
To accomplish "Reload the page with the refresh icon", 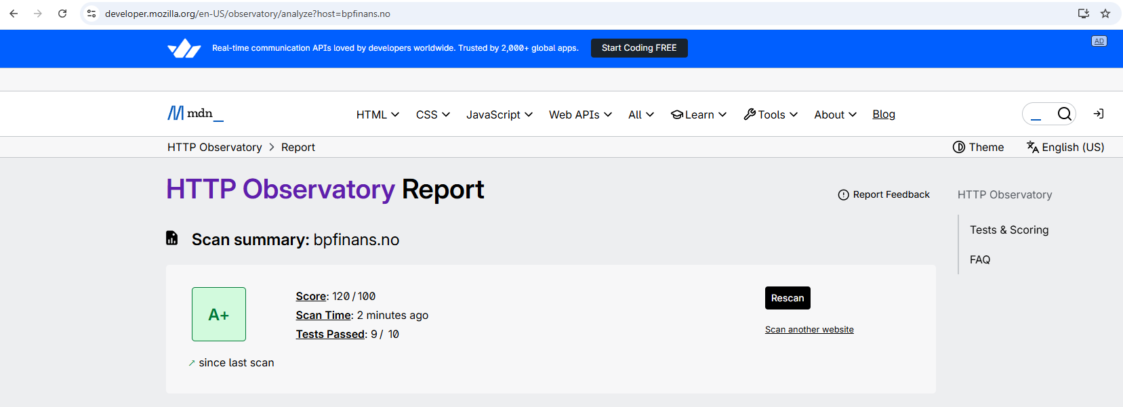I will (62, 14).
